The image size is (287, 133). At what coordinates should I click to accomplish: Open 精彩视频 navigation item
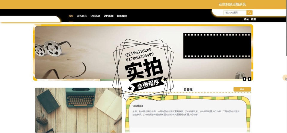coord(122,16)
